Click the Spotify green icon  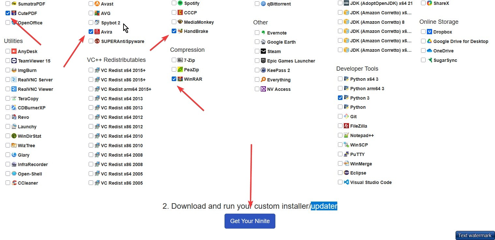coord(180,3)
